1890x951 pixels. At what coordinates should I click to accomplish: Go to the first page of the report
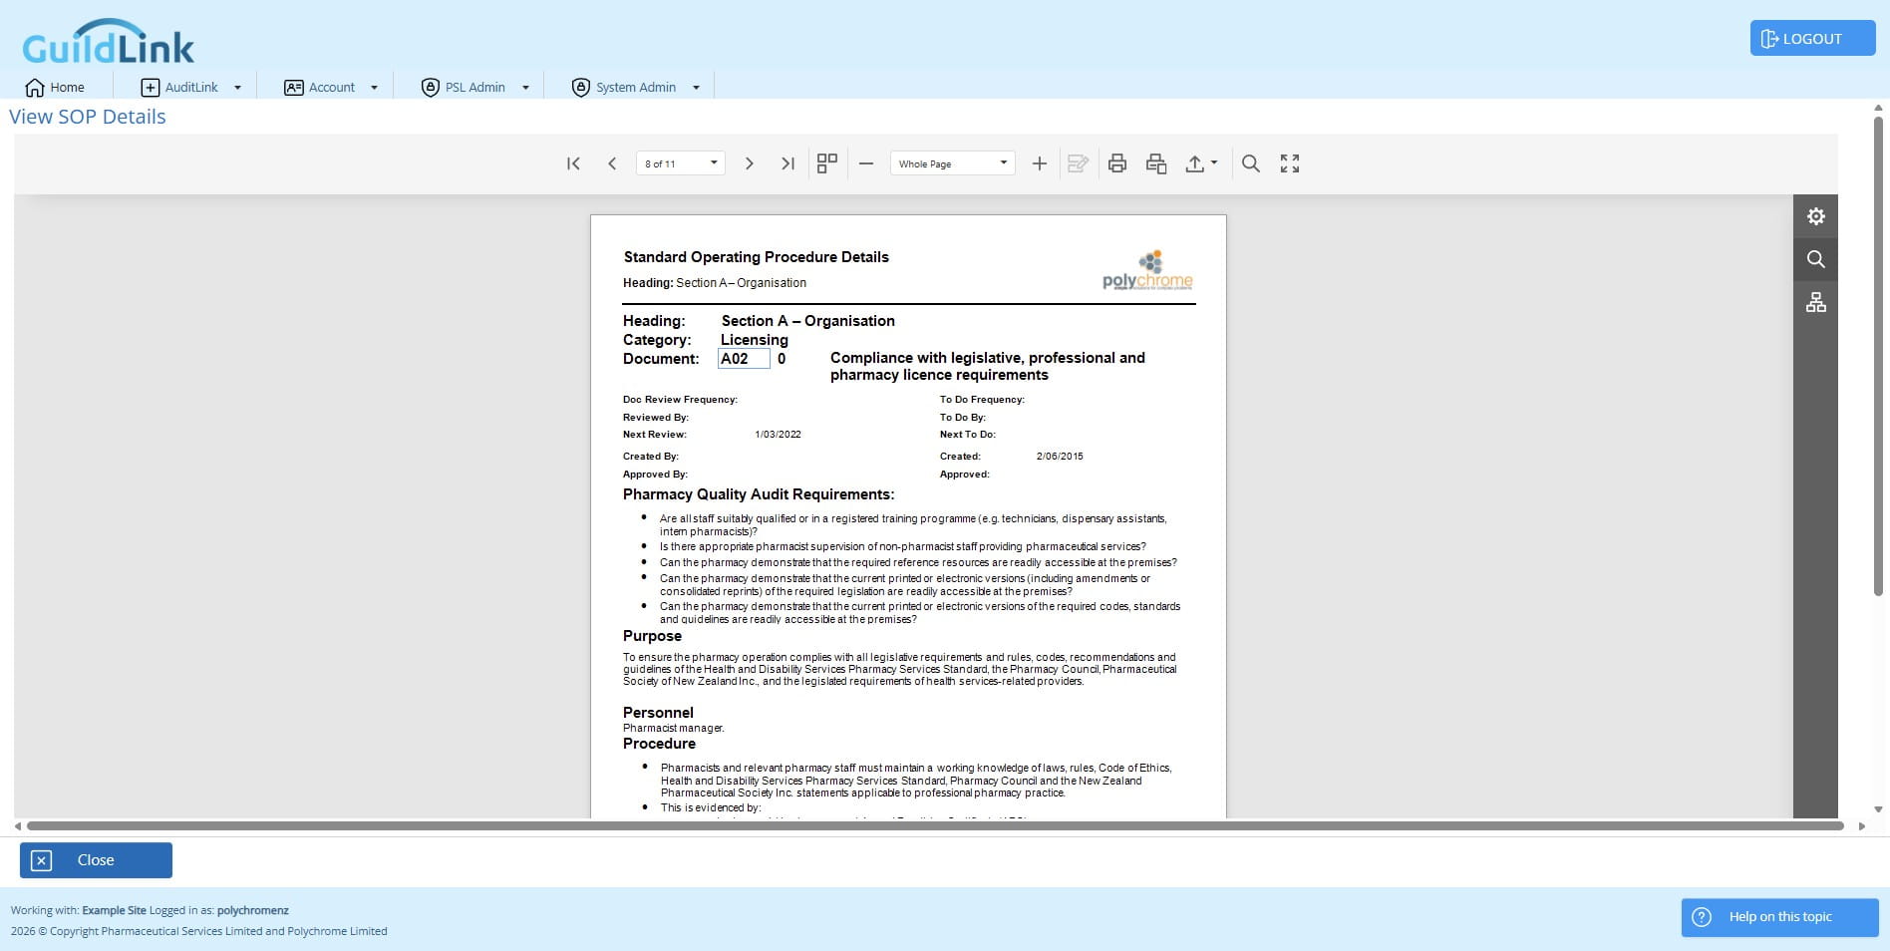click(573, 163)
